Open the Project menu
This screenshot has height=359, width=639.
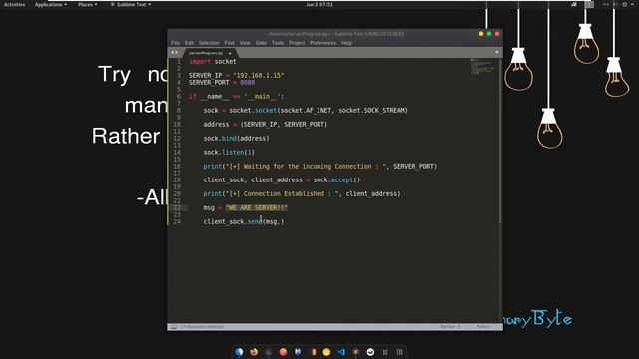(x=297, y=43)
